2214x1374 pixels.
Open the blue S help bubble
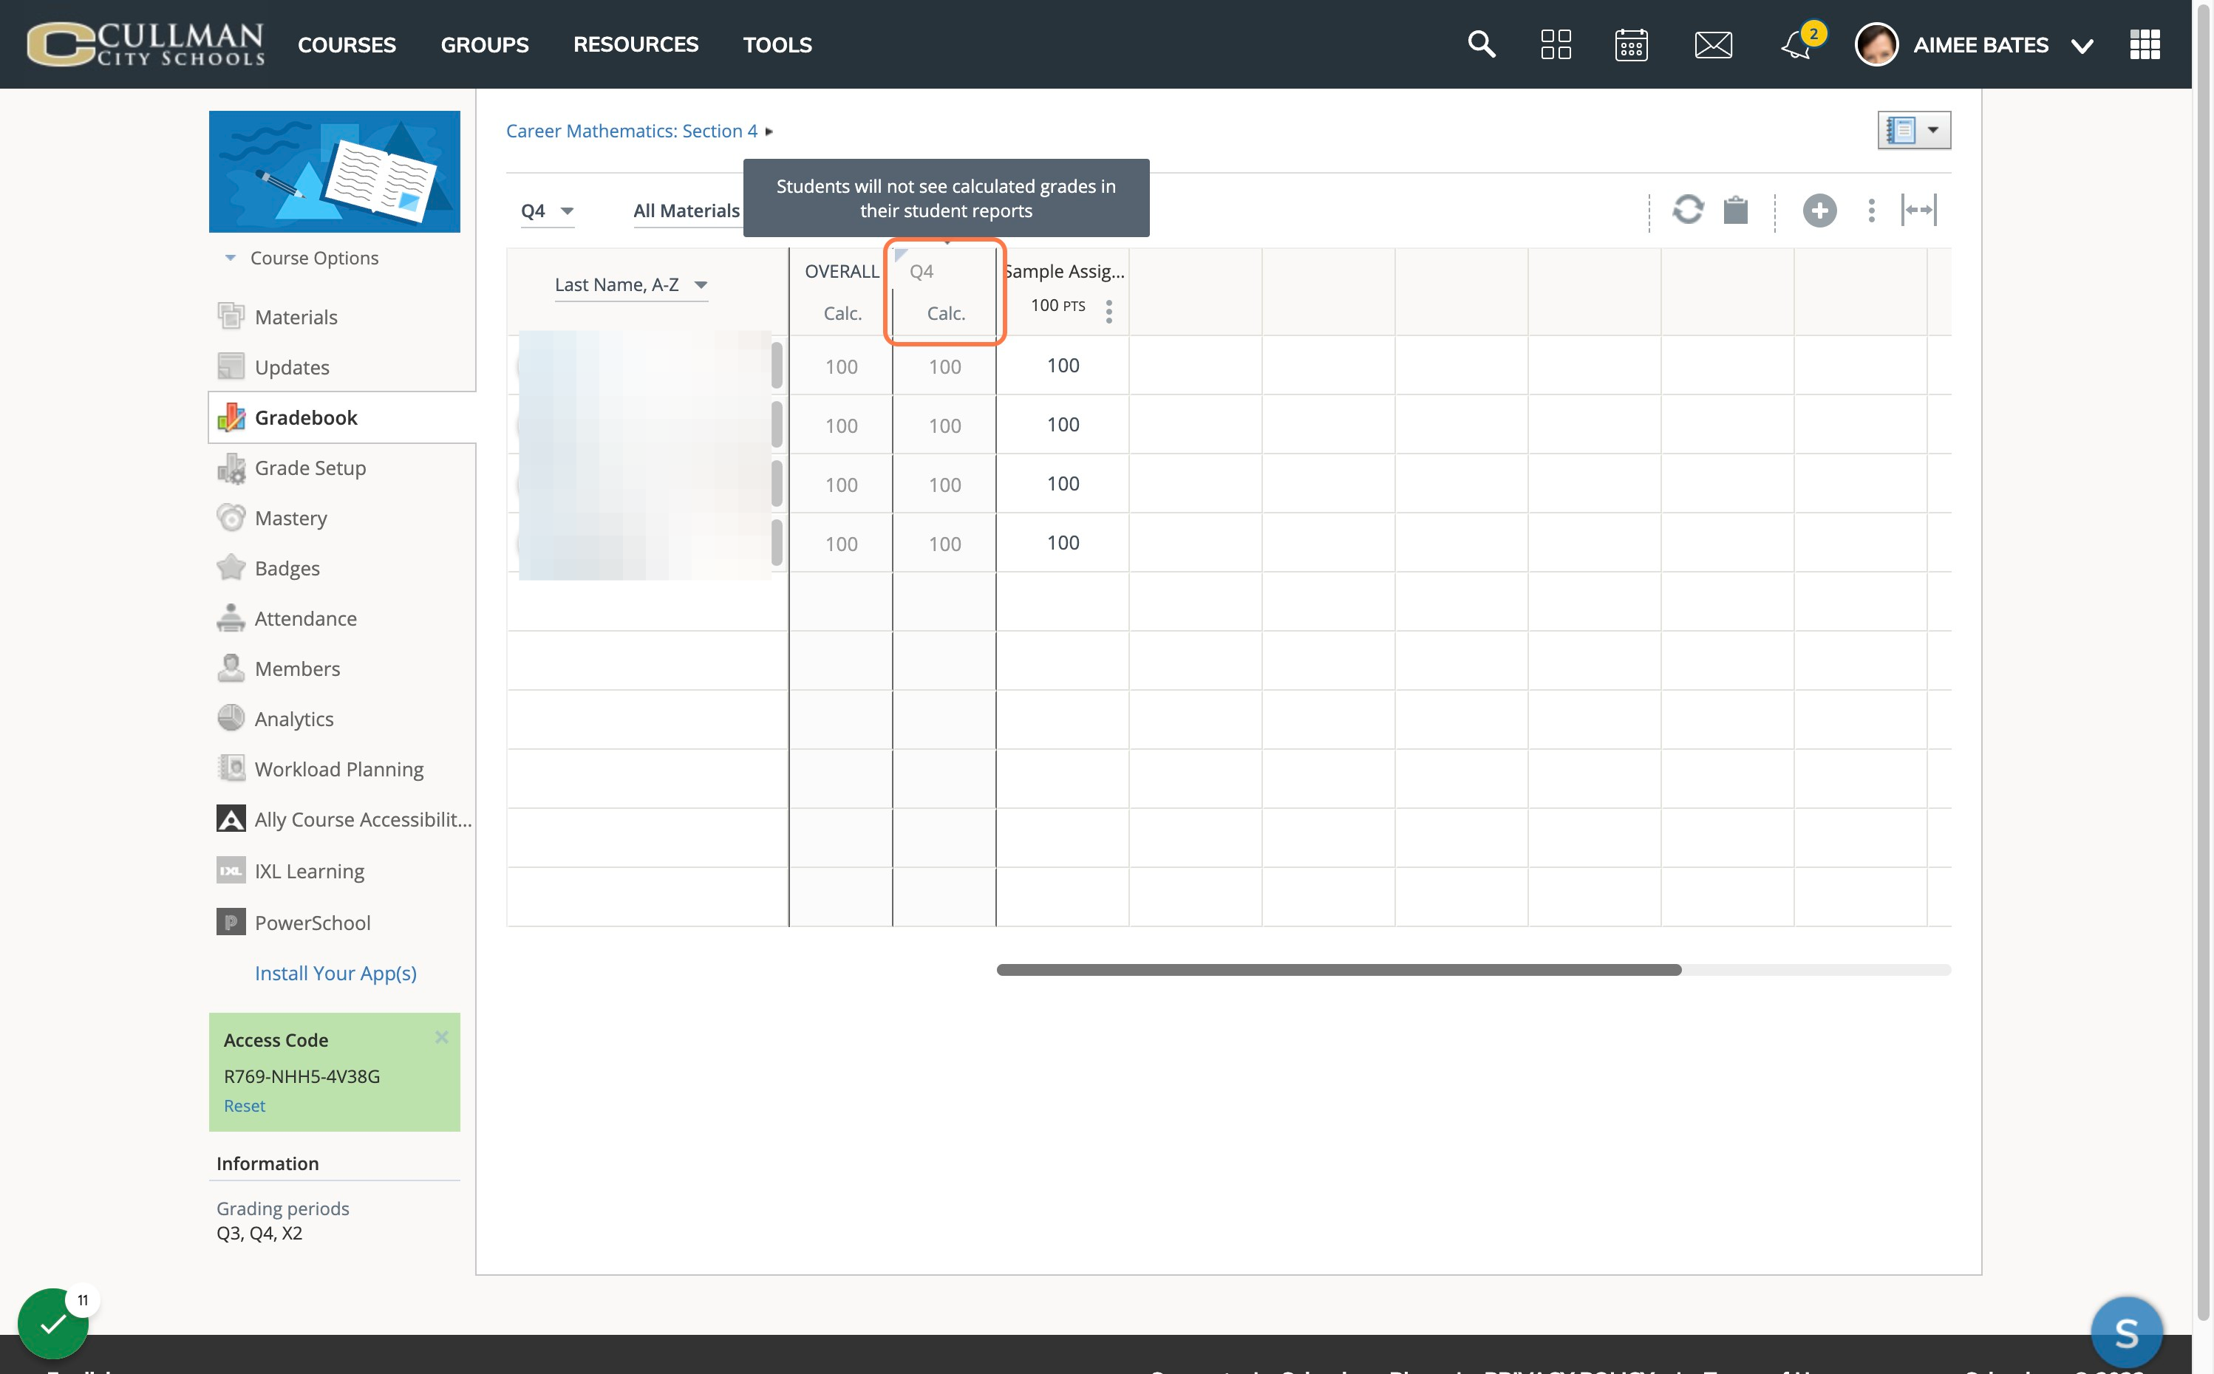tap(2127, 1332)
